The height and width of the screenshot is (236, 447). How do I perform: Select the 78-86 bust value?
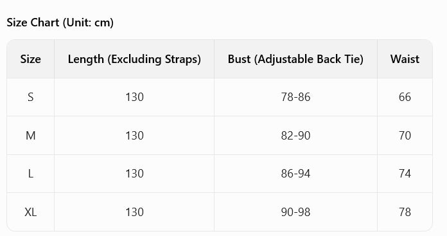coord(295,97)
